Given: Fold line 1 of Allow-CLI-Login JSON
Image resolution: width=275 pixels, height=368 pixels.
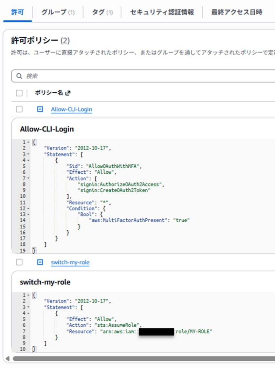Looking at the screenshot, I should pos(28,142).
